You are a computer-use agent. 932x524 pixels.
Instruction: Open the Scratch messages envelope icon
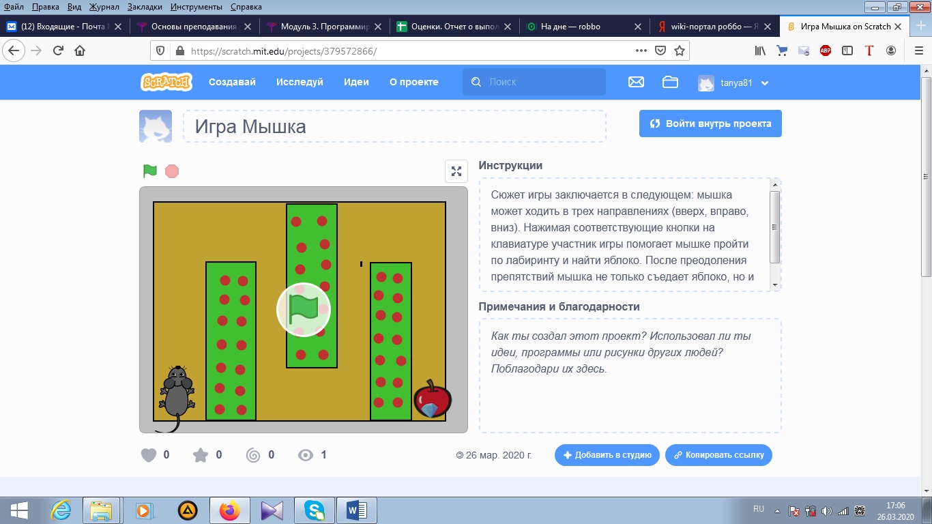point(636,82)
